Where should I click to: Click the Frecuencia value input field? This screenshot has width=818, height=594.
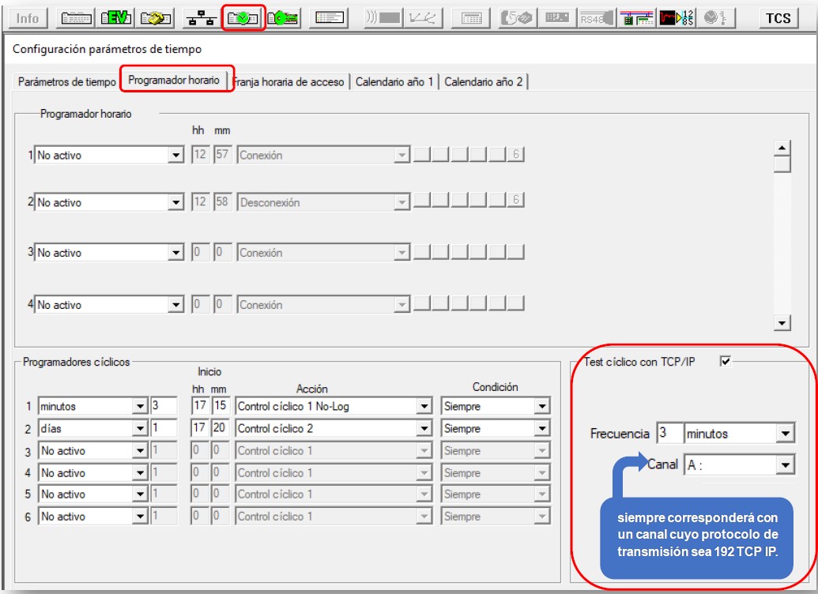[x=669, y=434]
